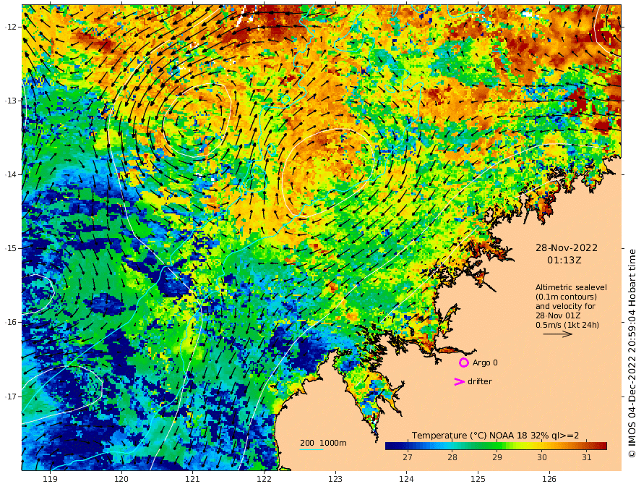Viewport: 636px width, 492px height.
Task: Click the '0.5m/s (1kt 24h)' label
Action: (x=567, y=325)
